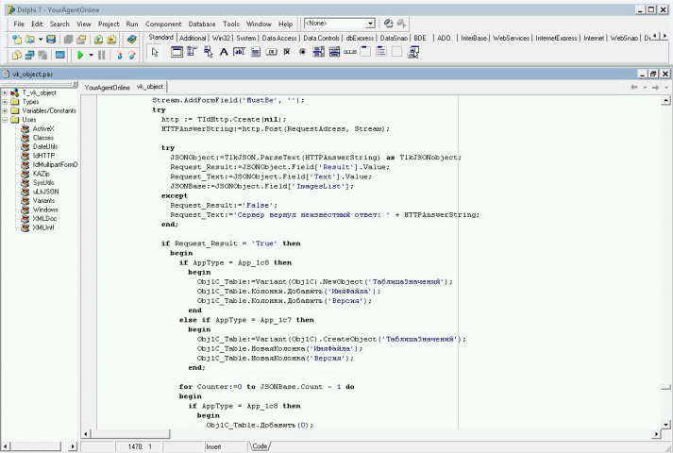Click the Save All toolbar icon
This screenshot has width=673, height=453.
(68, 40)
